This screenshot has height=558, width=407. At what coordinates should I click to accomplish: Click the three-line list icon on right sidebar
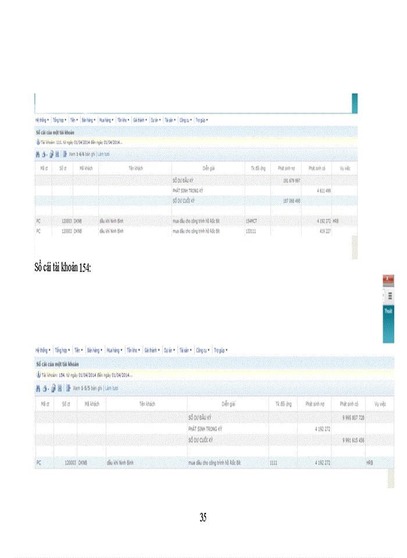tap(390, 296)
